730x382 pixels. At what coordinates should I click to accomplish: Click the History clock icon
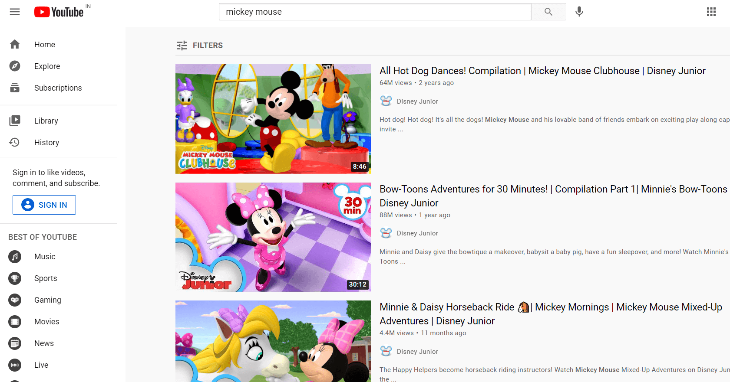point(15,142)
